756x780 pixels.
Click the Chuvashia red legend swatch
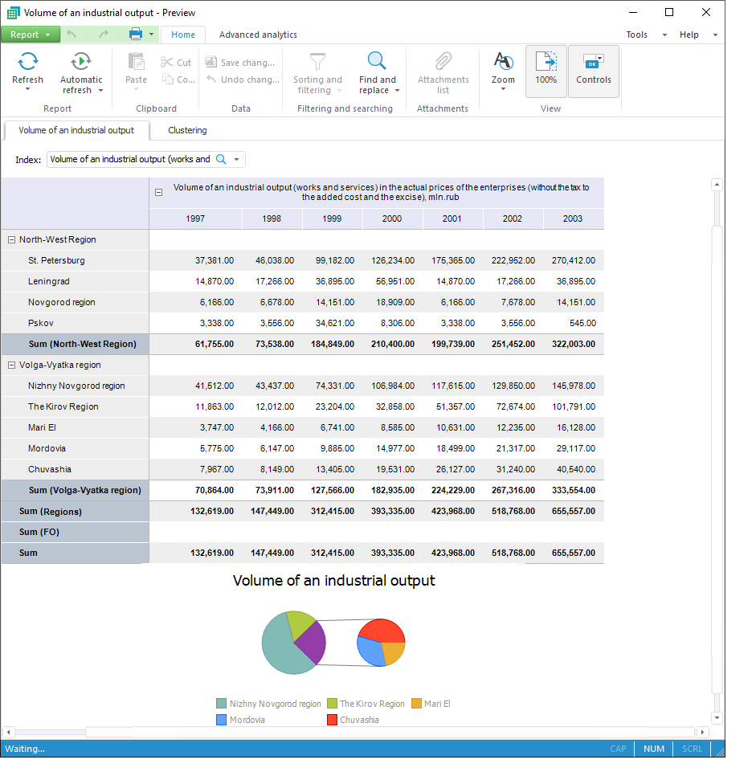click(332, 720)
